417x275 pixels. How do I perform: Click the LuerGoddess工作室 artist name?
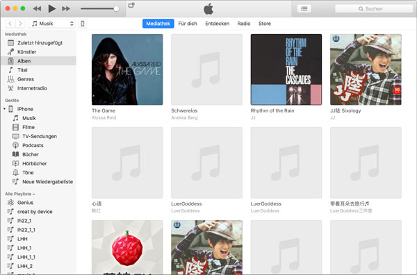[351, 210]
